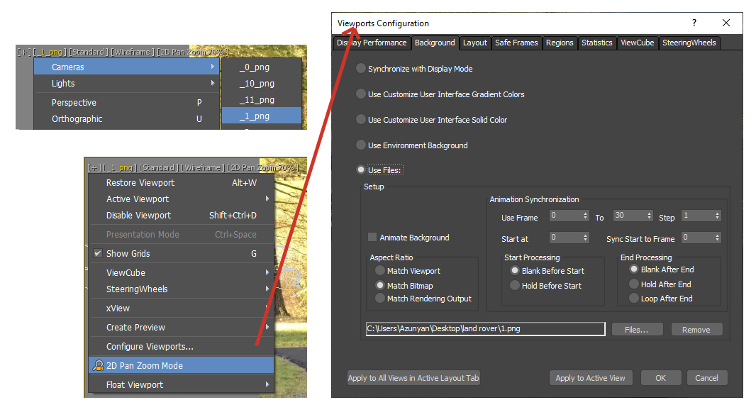Open the Layout tab
The image size is (756, 417).
click(x=475, y=43)
